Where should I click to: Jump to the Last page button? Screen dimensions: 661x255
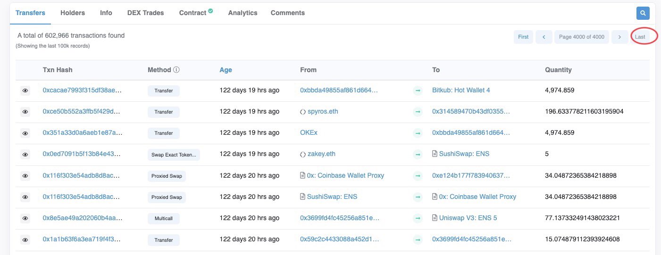click(640, 37)
